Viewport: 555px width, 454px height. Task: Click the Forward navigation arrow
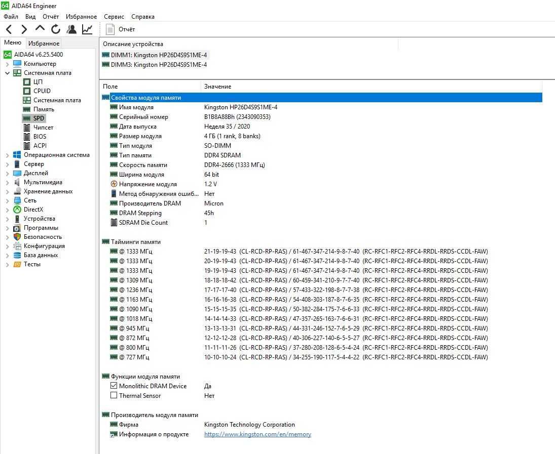24,29
